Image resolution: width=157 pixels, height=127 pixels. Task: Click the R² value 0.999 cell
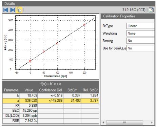tap(29, 105)
